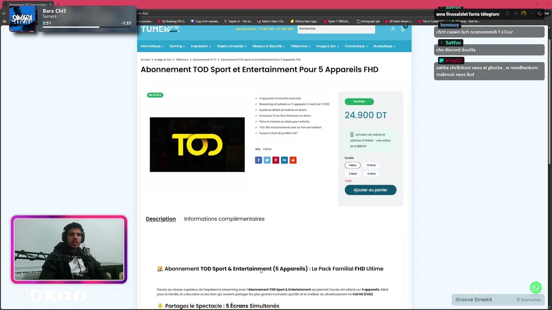Viewport: 552px width, 310px height.
Task: Go to Abonnement IP TV breadcrumb
Action: (204, 59)
